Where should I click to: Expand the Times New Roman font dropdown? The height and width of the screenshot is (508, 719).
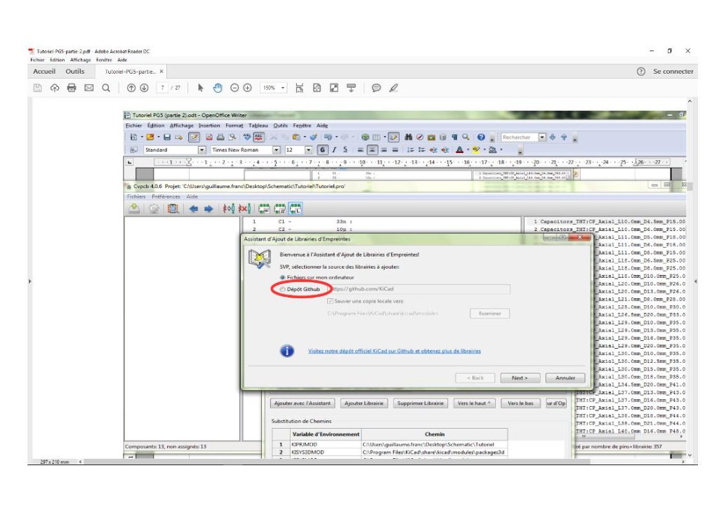(x=276, y=149)
